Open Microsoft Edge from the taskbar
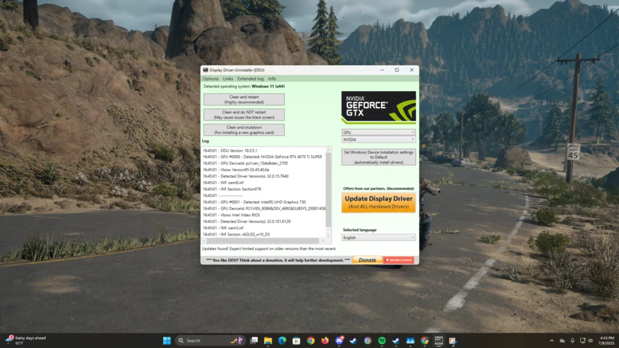 click(x=282, y=341)
